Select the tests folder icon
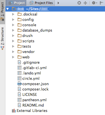 [x=20, y=46]
